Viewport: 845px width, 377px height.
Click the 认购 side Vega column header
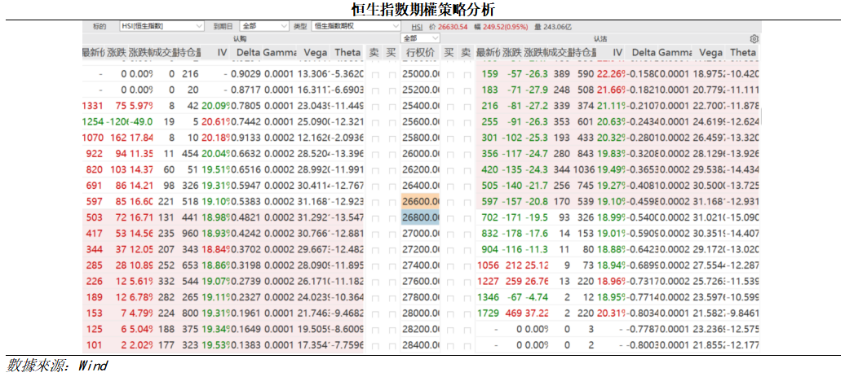[x=314, y=53]
